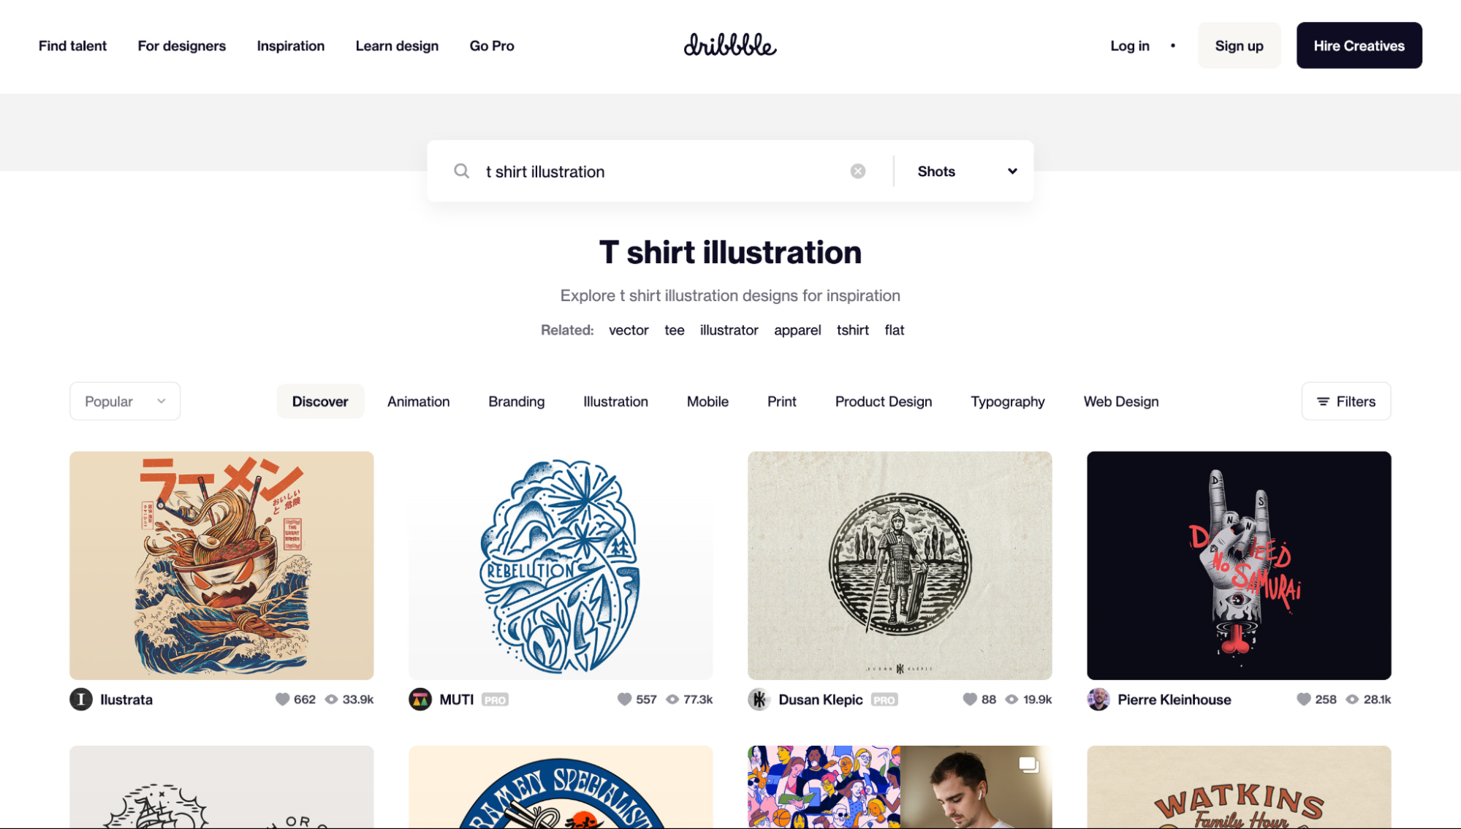Click the Ilustrata designer avatar icon
This screenshot has height=829, width=1461.
coord(80,699)
